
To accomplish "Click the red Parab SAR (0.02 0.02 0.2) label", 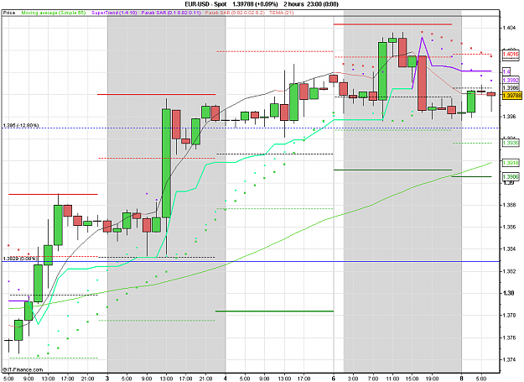I will tap(235, 13).
